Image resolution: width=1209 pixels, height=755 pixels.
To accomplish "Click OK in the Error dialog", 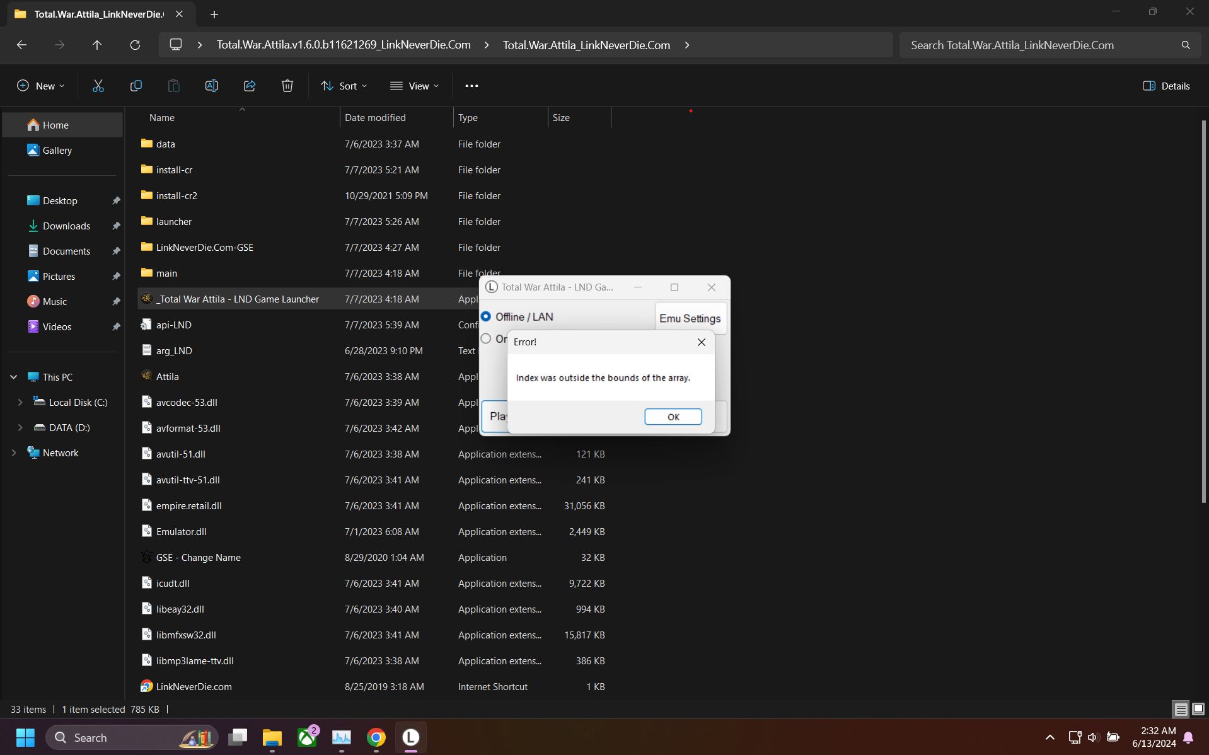I will (673, 417).
